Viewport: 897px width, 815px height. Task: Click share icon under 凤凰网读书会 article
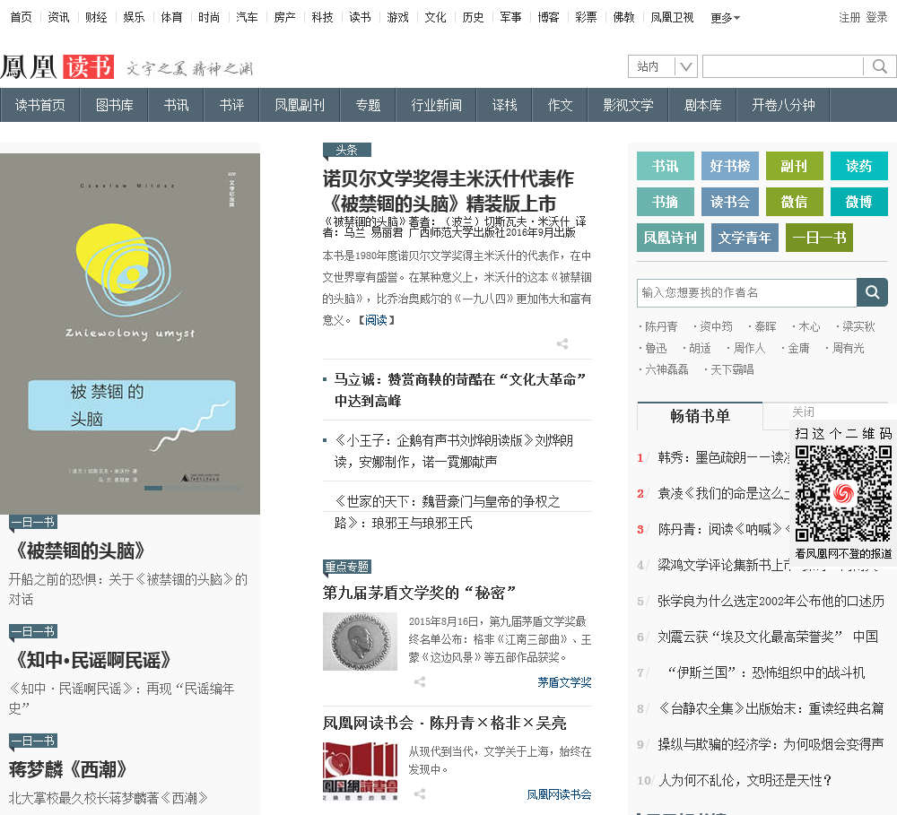coord(419,793)
